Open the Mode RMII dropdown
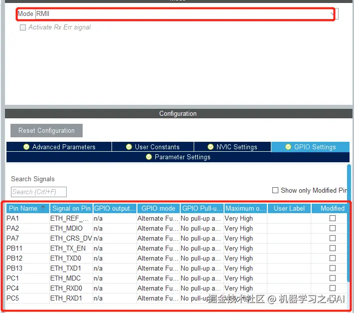This screenshot has width=354, height=313. 187,14
